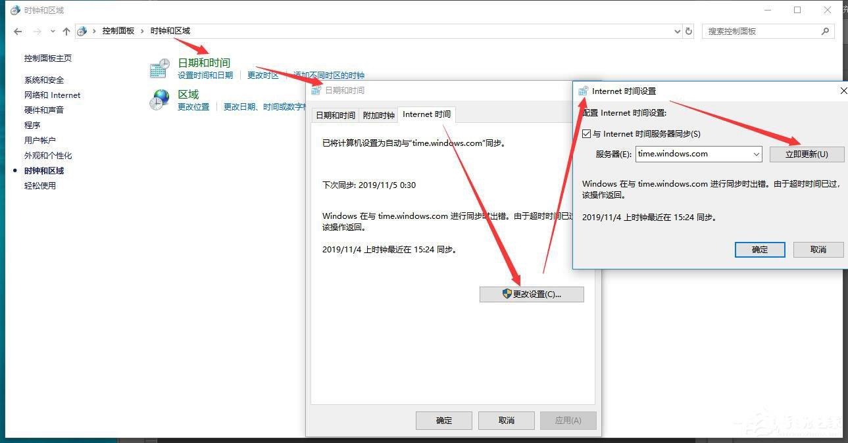Image resolution: width=848 pixels, height=443 pixels.
Task: Click the 立即更新(U) update now button
Action: click(807, 154)
